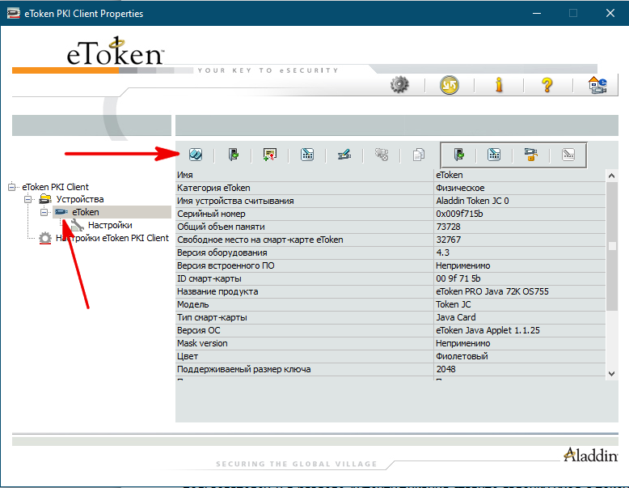Select the Устройства tree item
Screen dimensions: 629x488
tap(80, 199)
